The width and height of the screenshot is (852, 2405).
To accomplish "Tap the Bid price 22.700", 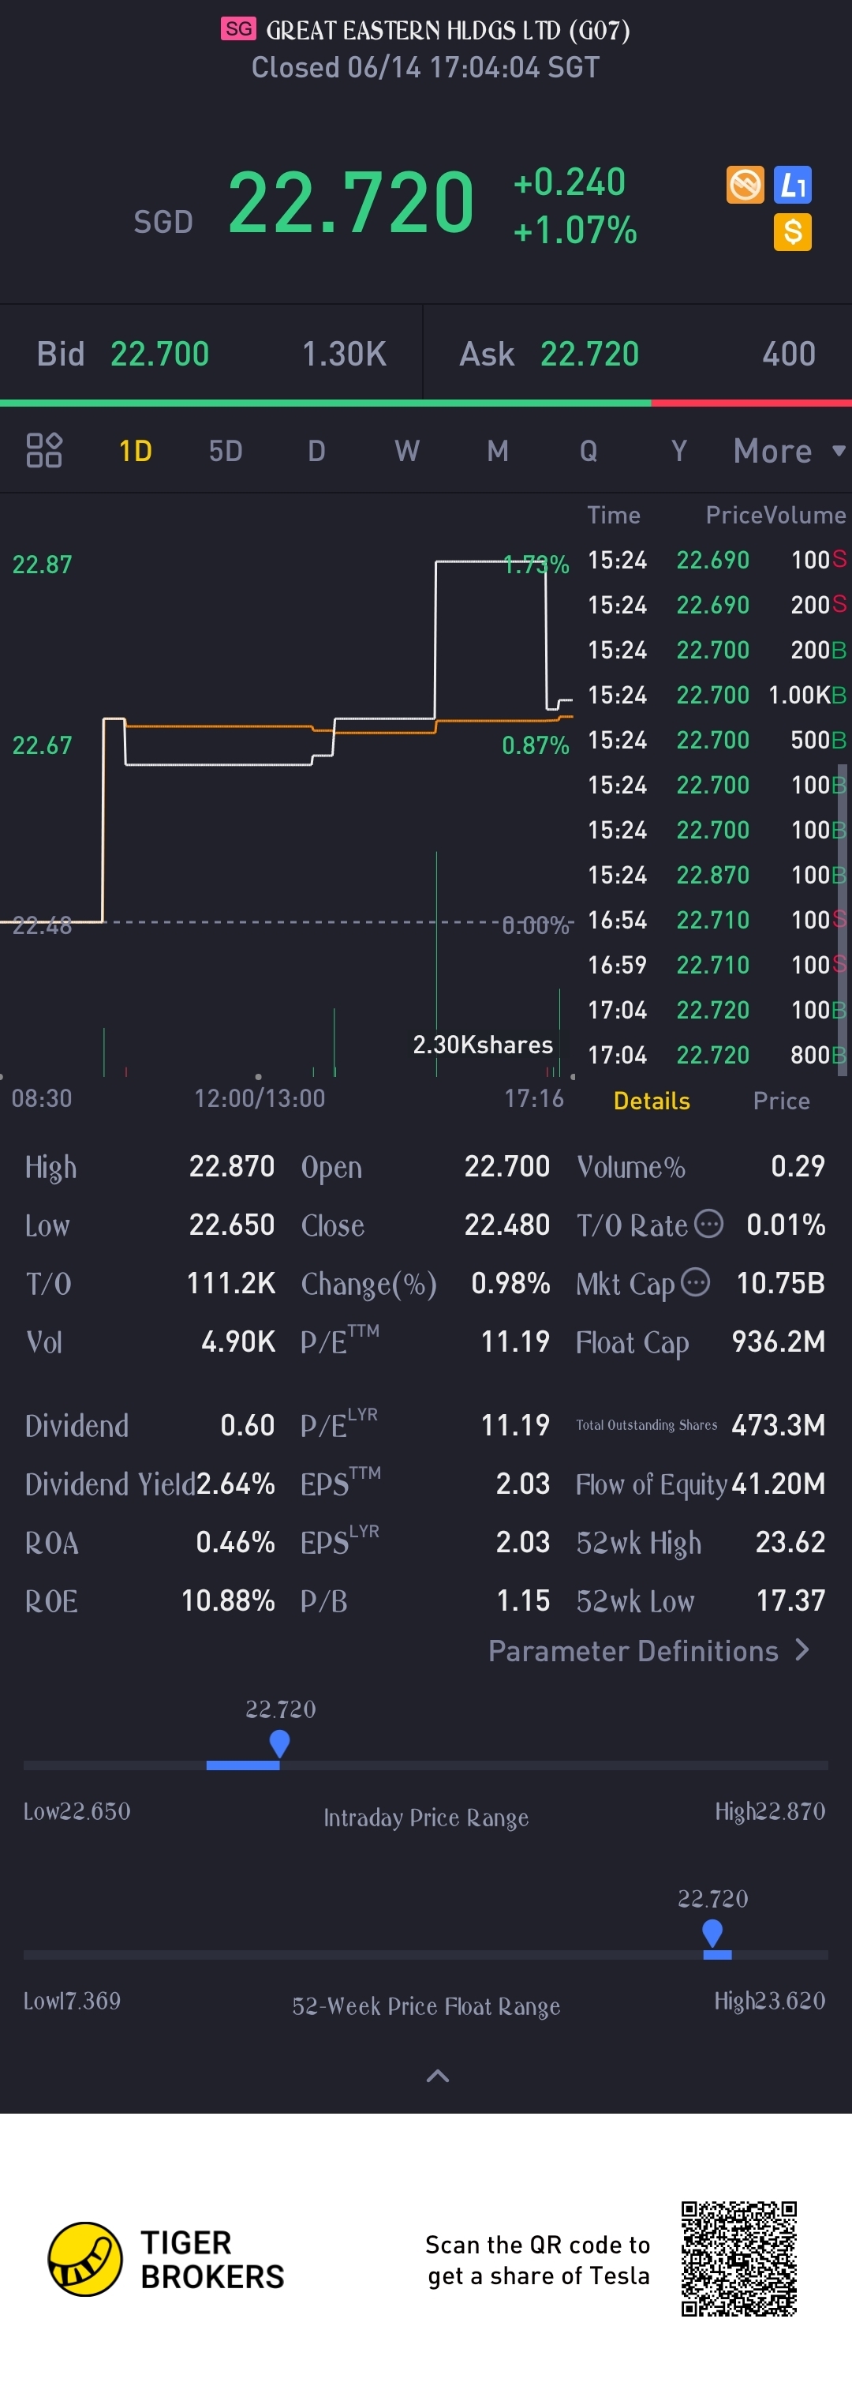I will [x=159, y=354].
